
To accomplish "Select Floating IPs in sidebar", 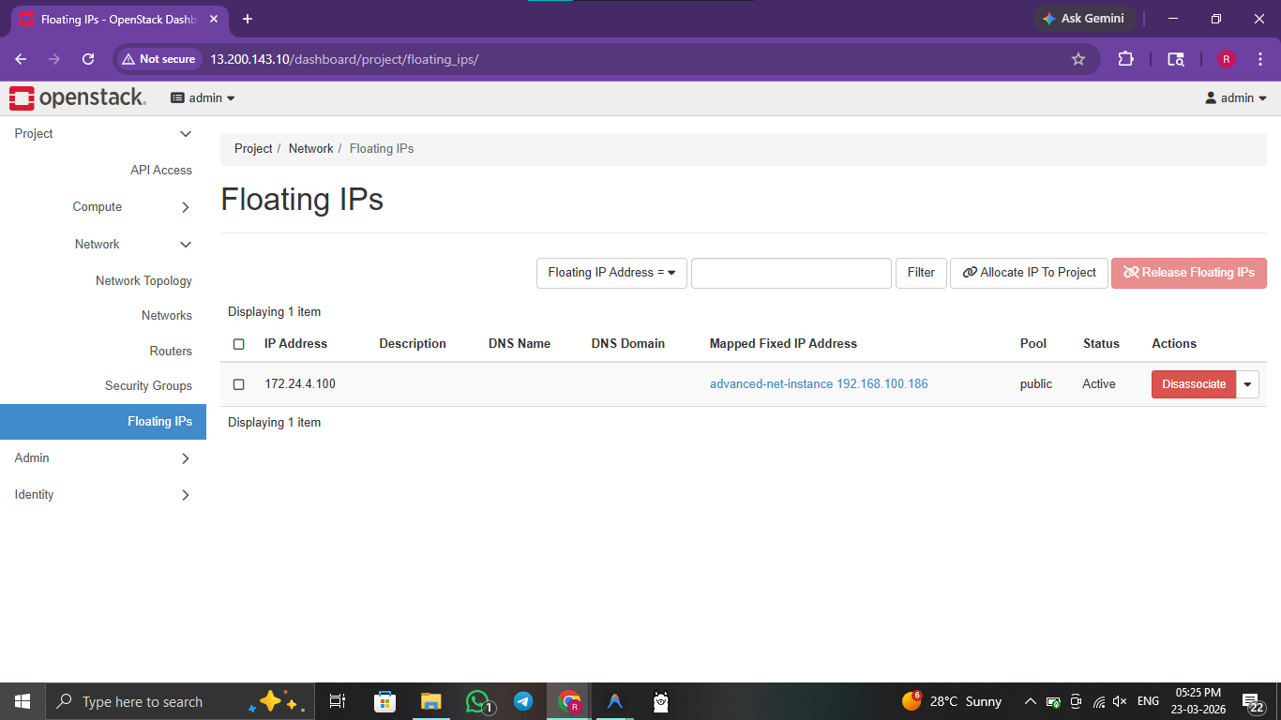I will point(103,421).
